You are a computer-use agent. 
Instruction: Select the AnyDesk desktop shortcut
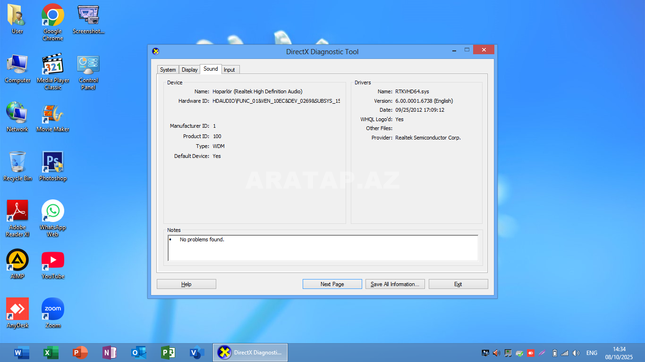click(x=17, y=313)
